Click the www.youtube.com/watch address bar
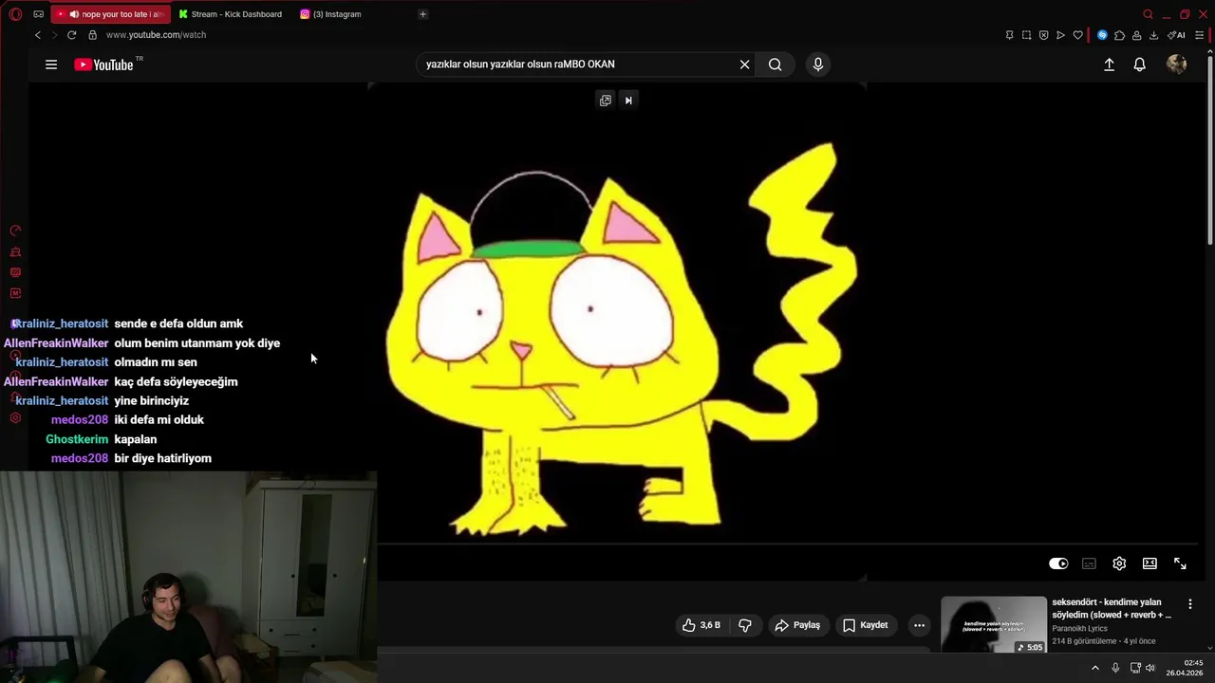This screenshot has height=683, width=1215. click(x=156, y=35)
